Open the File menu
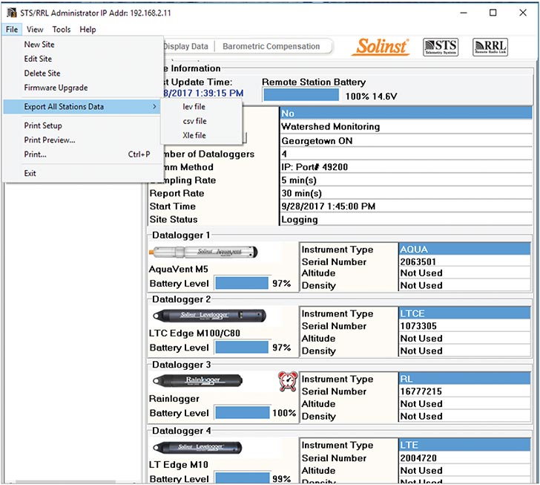This screenshot has width=540, height=485. [12, 29]
